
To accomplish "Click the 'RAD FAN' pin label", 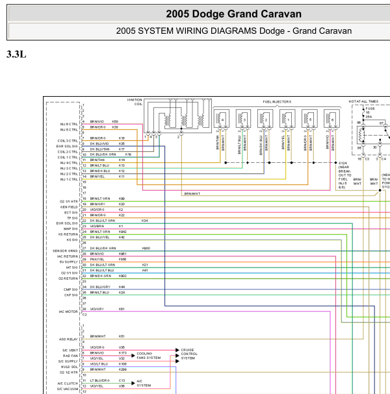I will tap(70, 356).
